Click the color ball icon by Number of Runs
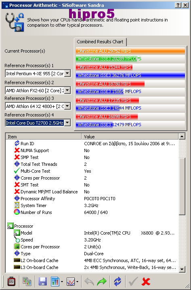 click(17, 212)
